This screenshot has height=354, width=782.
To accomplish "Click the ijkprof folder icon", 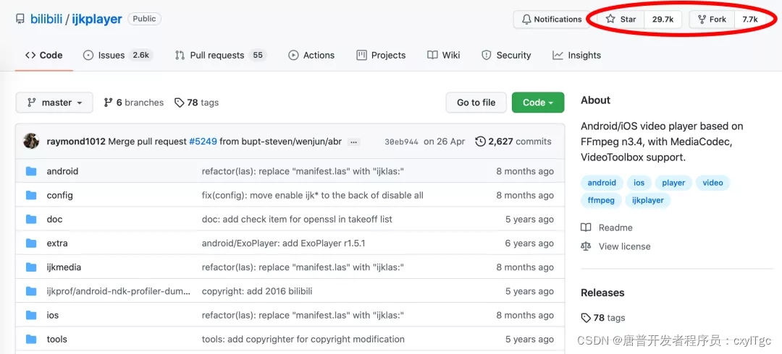I will click(31, 291).
